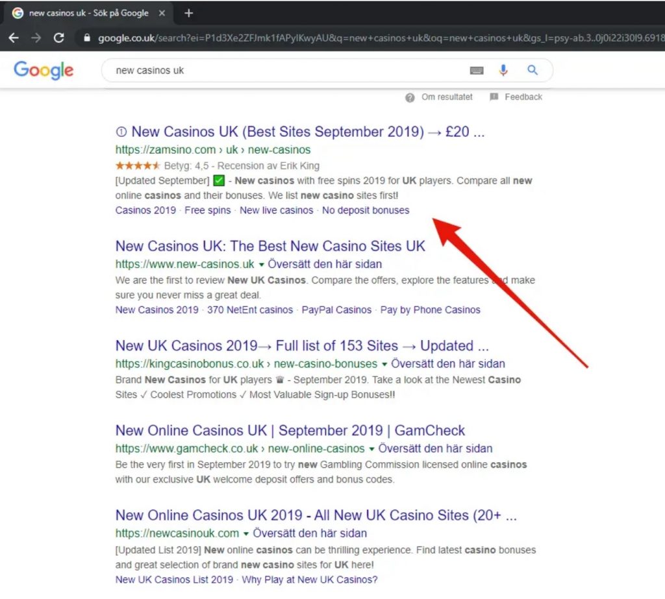Click 'Översätt den här sidan' for new-casinos.uk
Screen dimensions: 665x599
pos(325,264)
